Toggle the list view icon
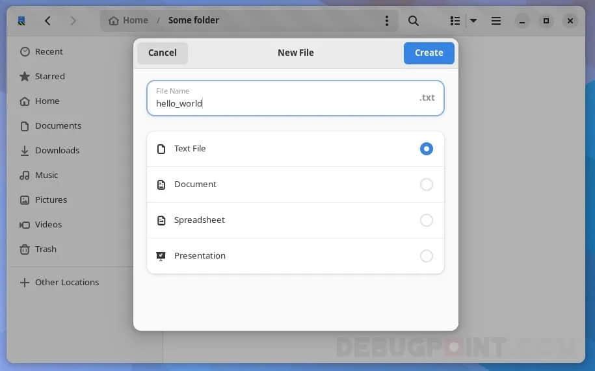This screenshot has width=595, height=371. tap(455, 21)
